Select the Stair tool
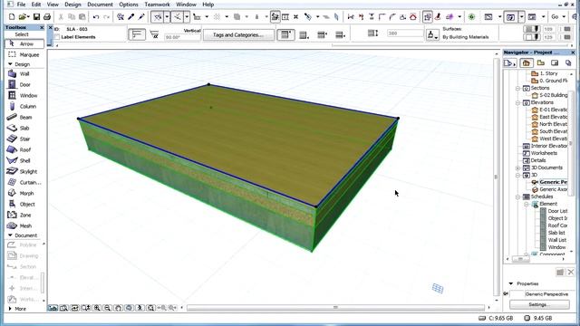The width and height of the screenshot is (580, 326). [x=24, y=139]
